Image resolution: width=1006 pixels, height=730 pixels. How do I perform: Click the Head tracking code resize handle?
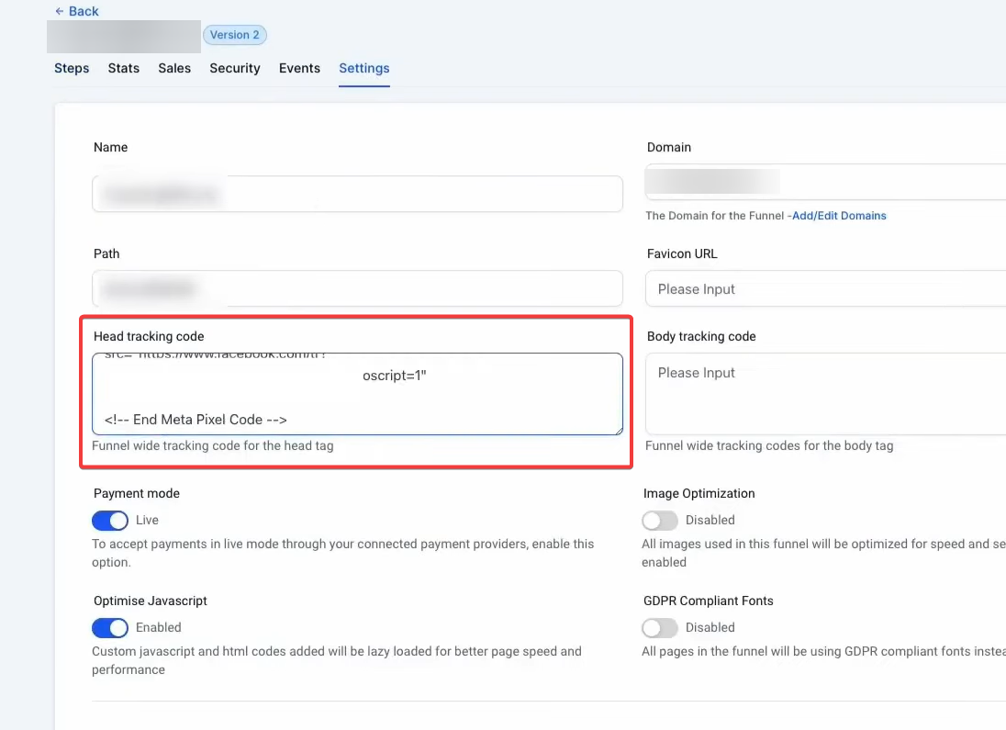pyautogui.click(x=618, y=430)
